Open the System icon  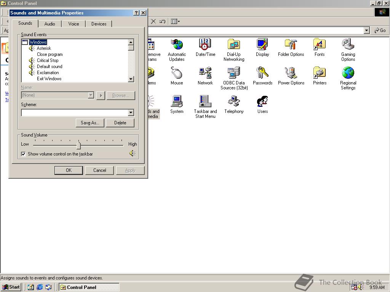[177, 104]
